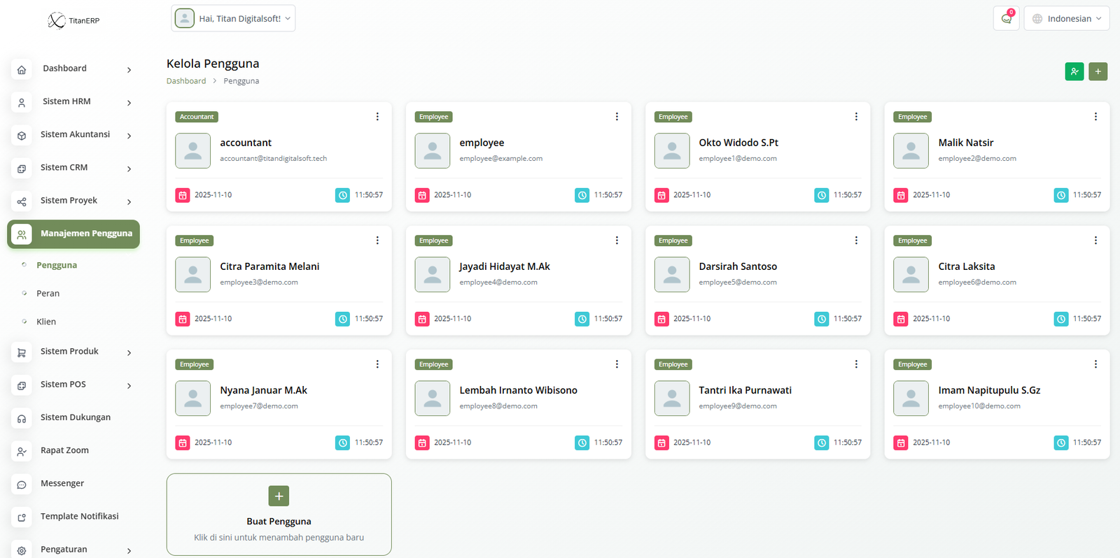Open options menu for Jayadi Hidayat M.Ak
Image resolution: width=1120 pixels, height=558 pixels.
click(617, 241)
